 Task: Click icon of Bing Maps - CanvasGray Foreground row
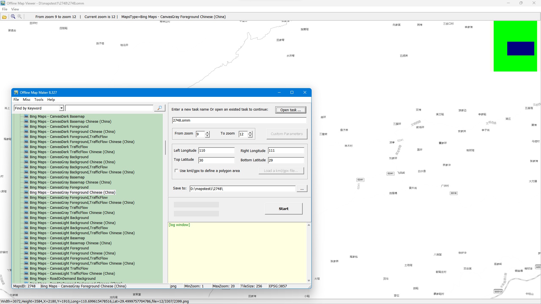[26, 187]
